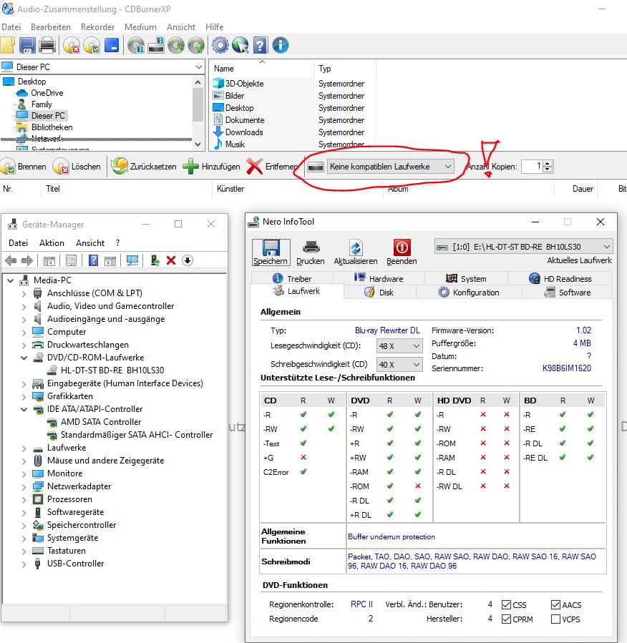The height and width of the screenshot is (643, 627).
Task: Switch to the Hardware tab
Action: coord(379,278)
